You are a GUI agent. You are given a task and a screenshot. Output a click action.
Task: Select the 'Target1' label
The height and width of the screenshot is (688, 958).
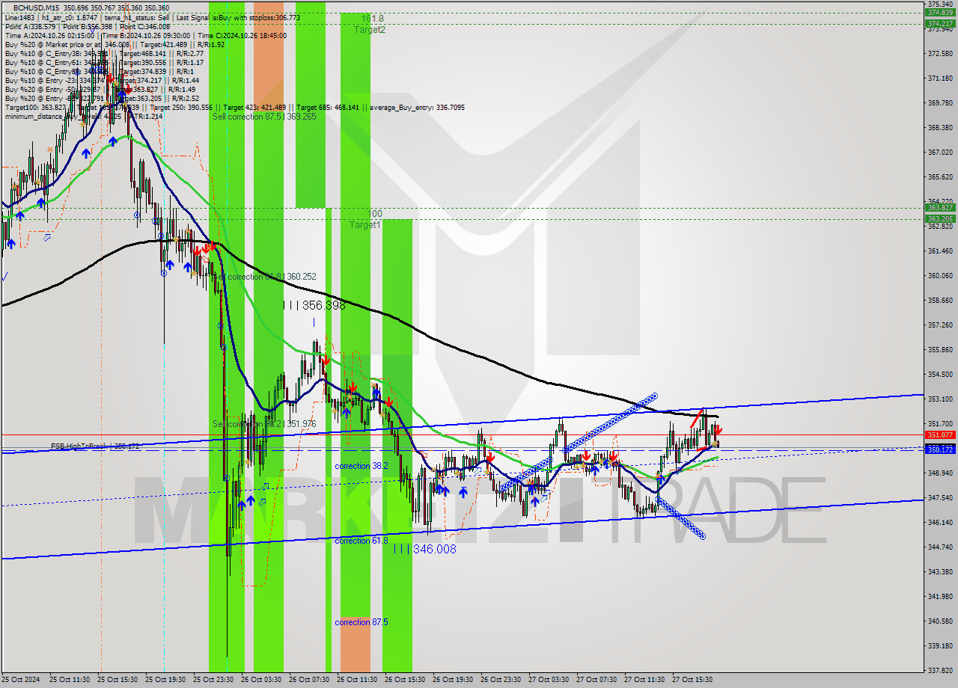point(365,225)
